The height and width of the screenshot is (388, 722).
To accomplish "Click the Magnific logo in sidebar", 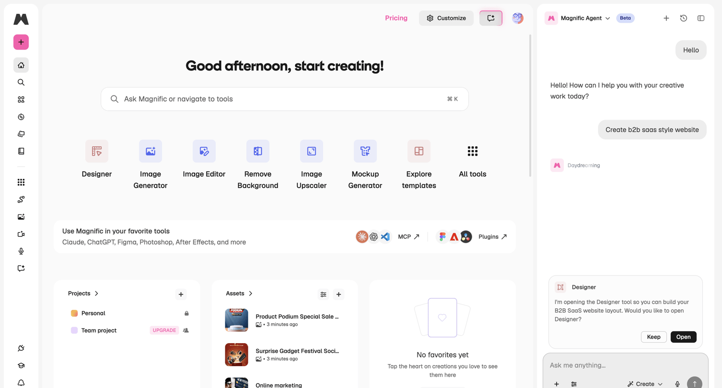I will click(21, 19).
